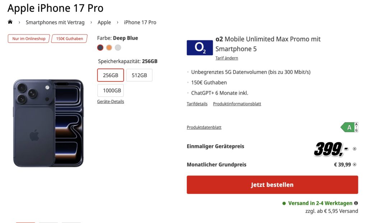This screenshot has width=368, height=223.
Task: Click the iPhone 17 Pro product image
Action: tap(49, 123)
